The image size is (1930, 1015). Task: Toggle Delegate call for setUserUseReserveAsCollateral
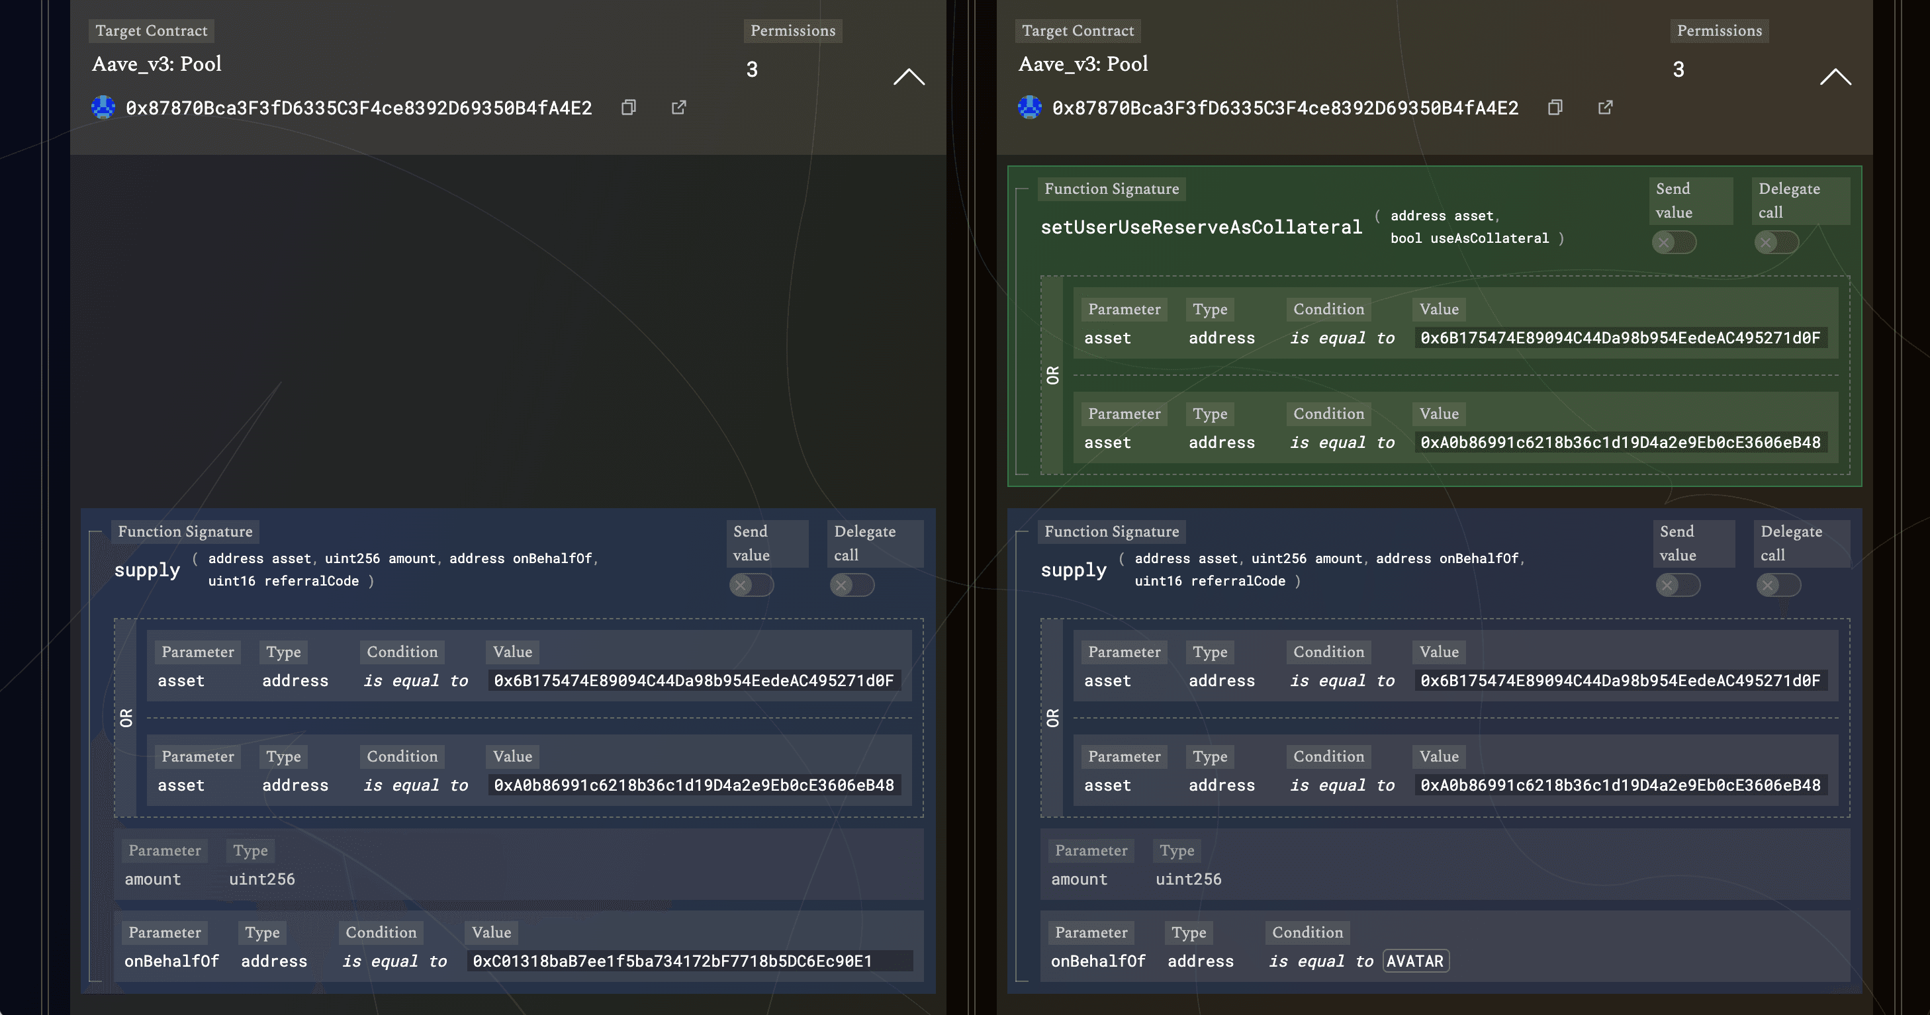[1776, 242]
